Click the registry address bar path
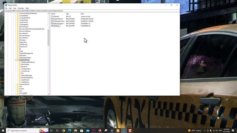The width and height of the screenshot is (237, 133). pyautogui.click(x=34, y=11)
